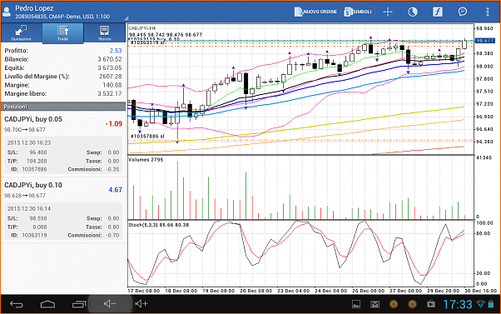Open the picture notification icon
This screenshot has width=501, height=314.
(356, 304)
